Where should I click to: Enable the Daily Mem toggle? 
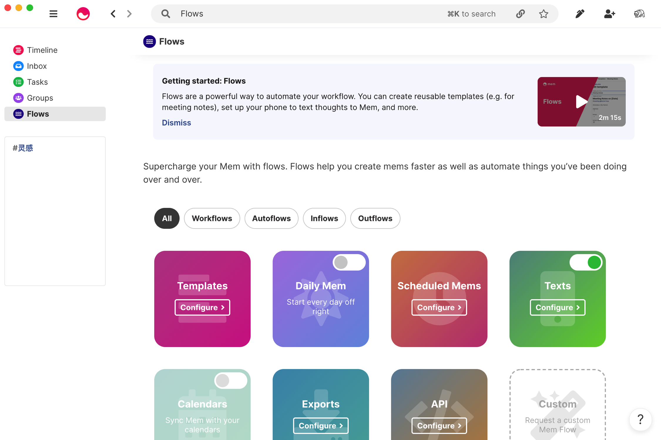point(349,262)
